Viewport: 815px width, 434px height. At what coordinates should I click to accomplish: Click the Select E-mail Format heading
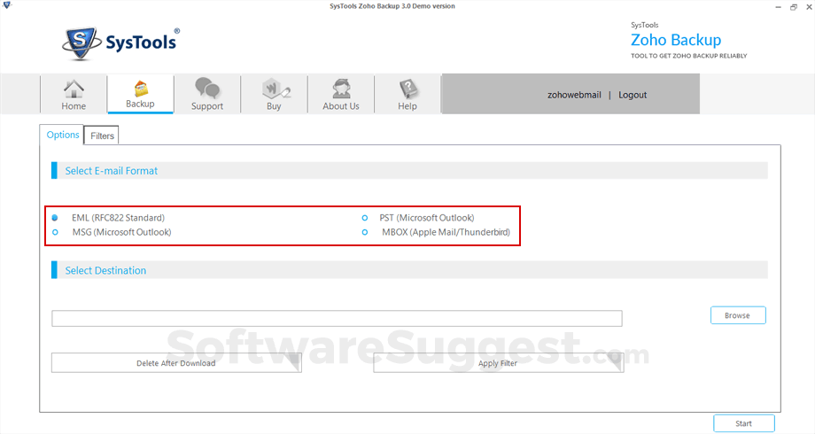tap(112, 170)
